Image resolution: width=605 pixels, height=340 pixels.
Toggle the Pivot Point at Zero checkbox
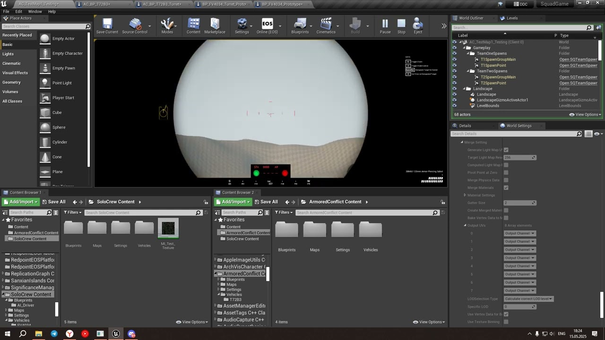tap(506, 172)
